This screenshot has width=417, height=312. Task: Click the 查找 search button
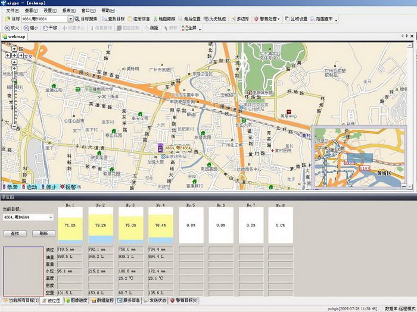pos(15,233)
